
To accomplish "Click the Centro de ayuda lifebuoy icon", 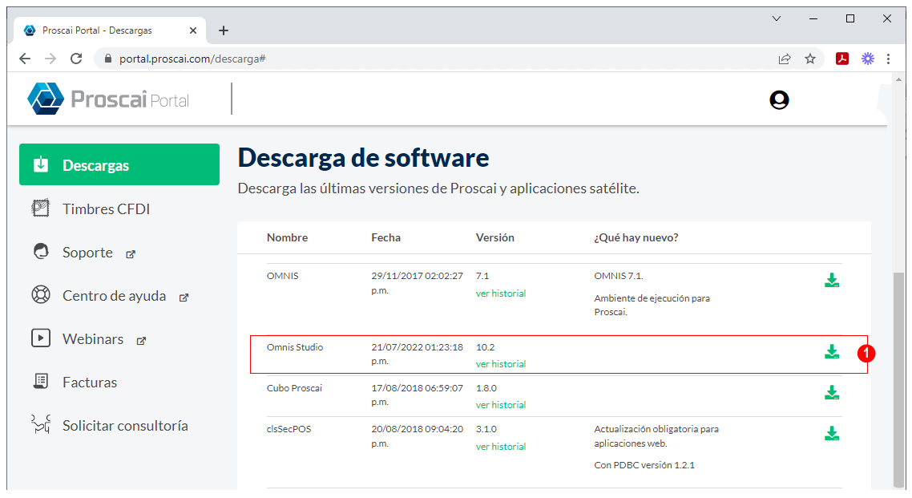I will pyautogui.click(x=41, y=295).
